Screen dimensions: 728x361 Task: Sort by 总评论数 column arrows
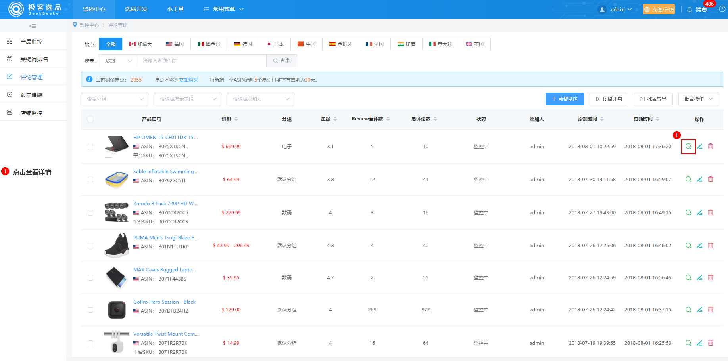[435, 119]
